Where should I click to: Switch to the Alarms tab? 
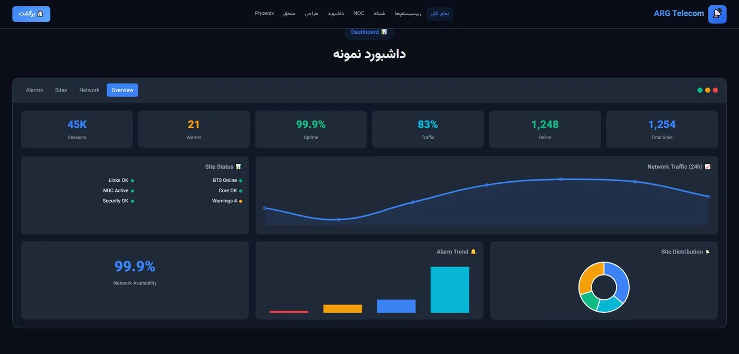click(34, 90)
